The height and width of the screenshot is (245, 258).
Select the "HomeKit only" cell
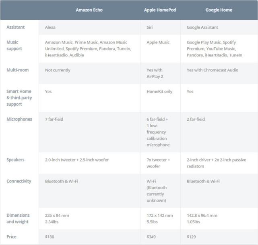(x=159, y=92)
